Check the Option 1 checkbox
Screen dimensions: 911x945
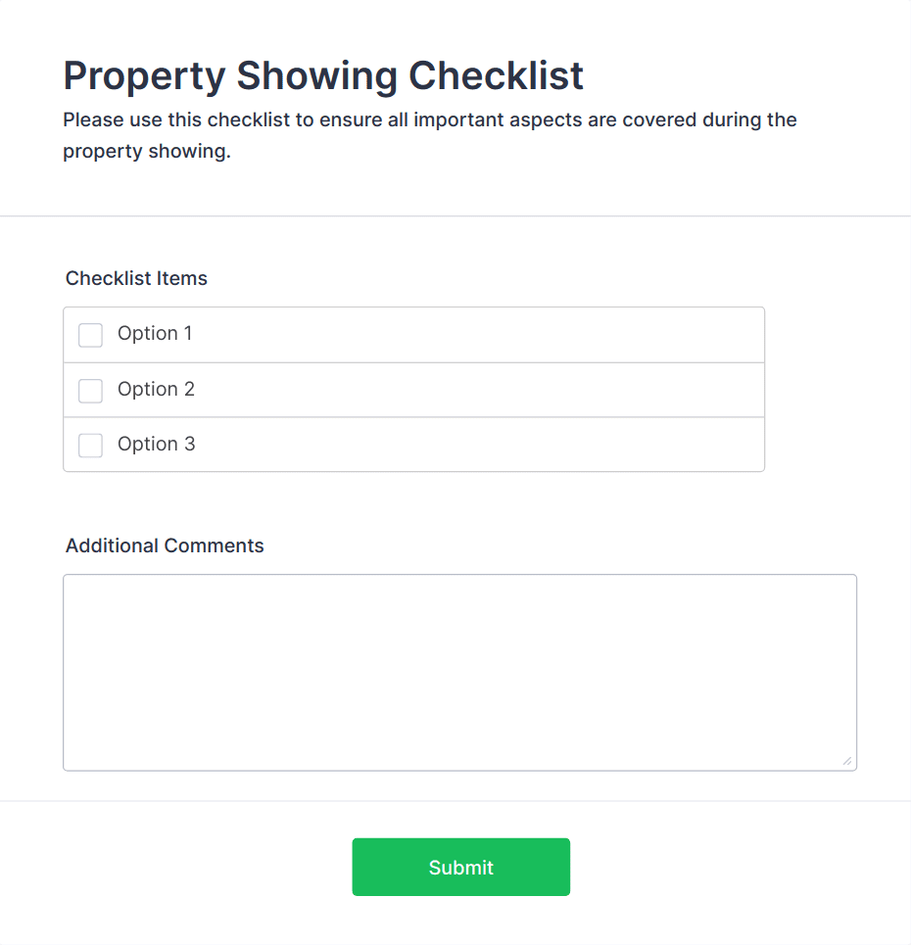pyautogui.click(x=90, y=335)
